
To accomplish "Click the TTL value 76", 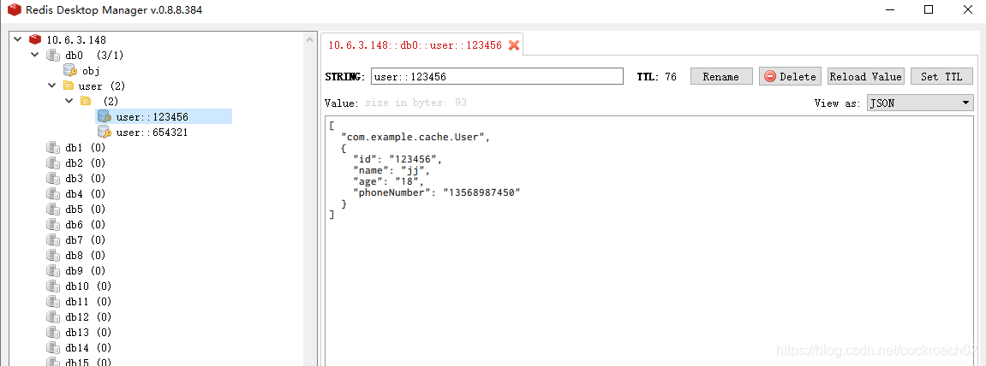I will pyautogui.click(x=671, y=77).
